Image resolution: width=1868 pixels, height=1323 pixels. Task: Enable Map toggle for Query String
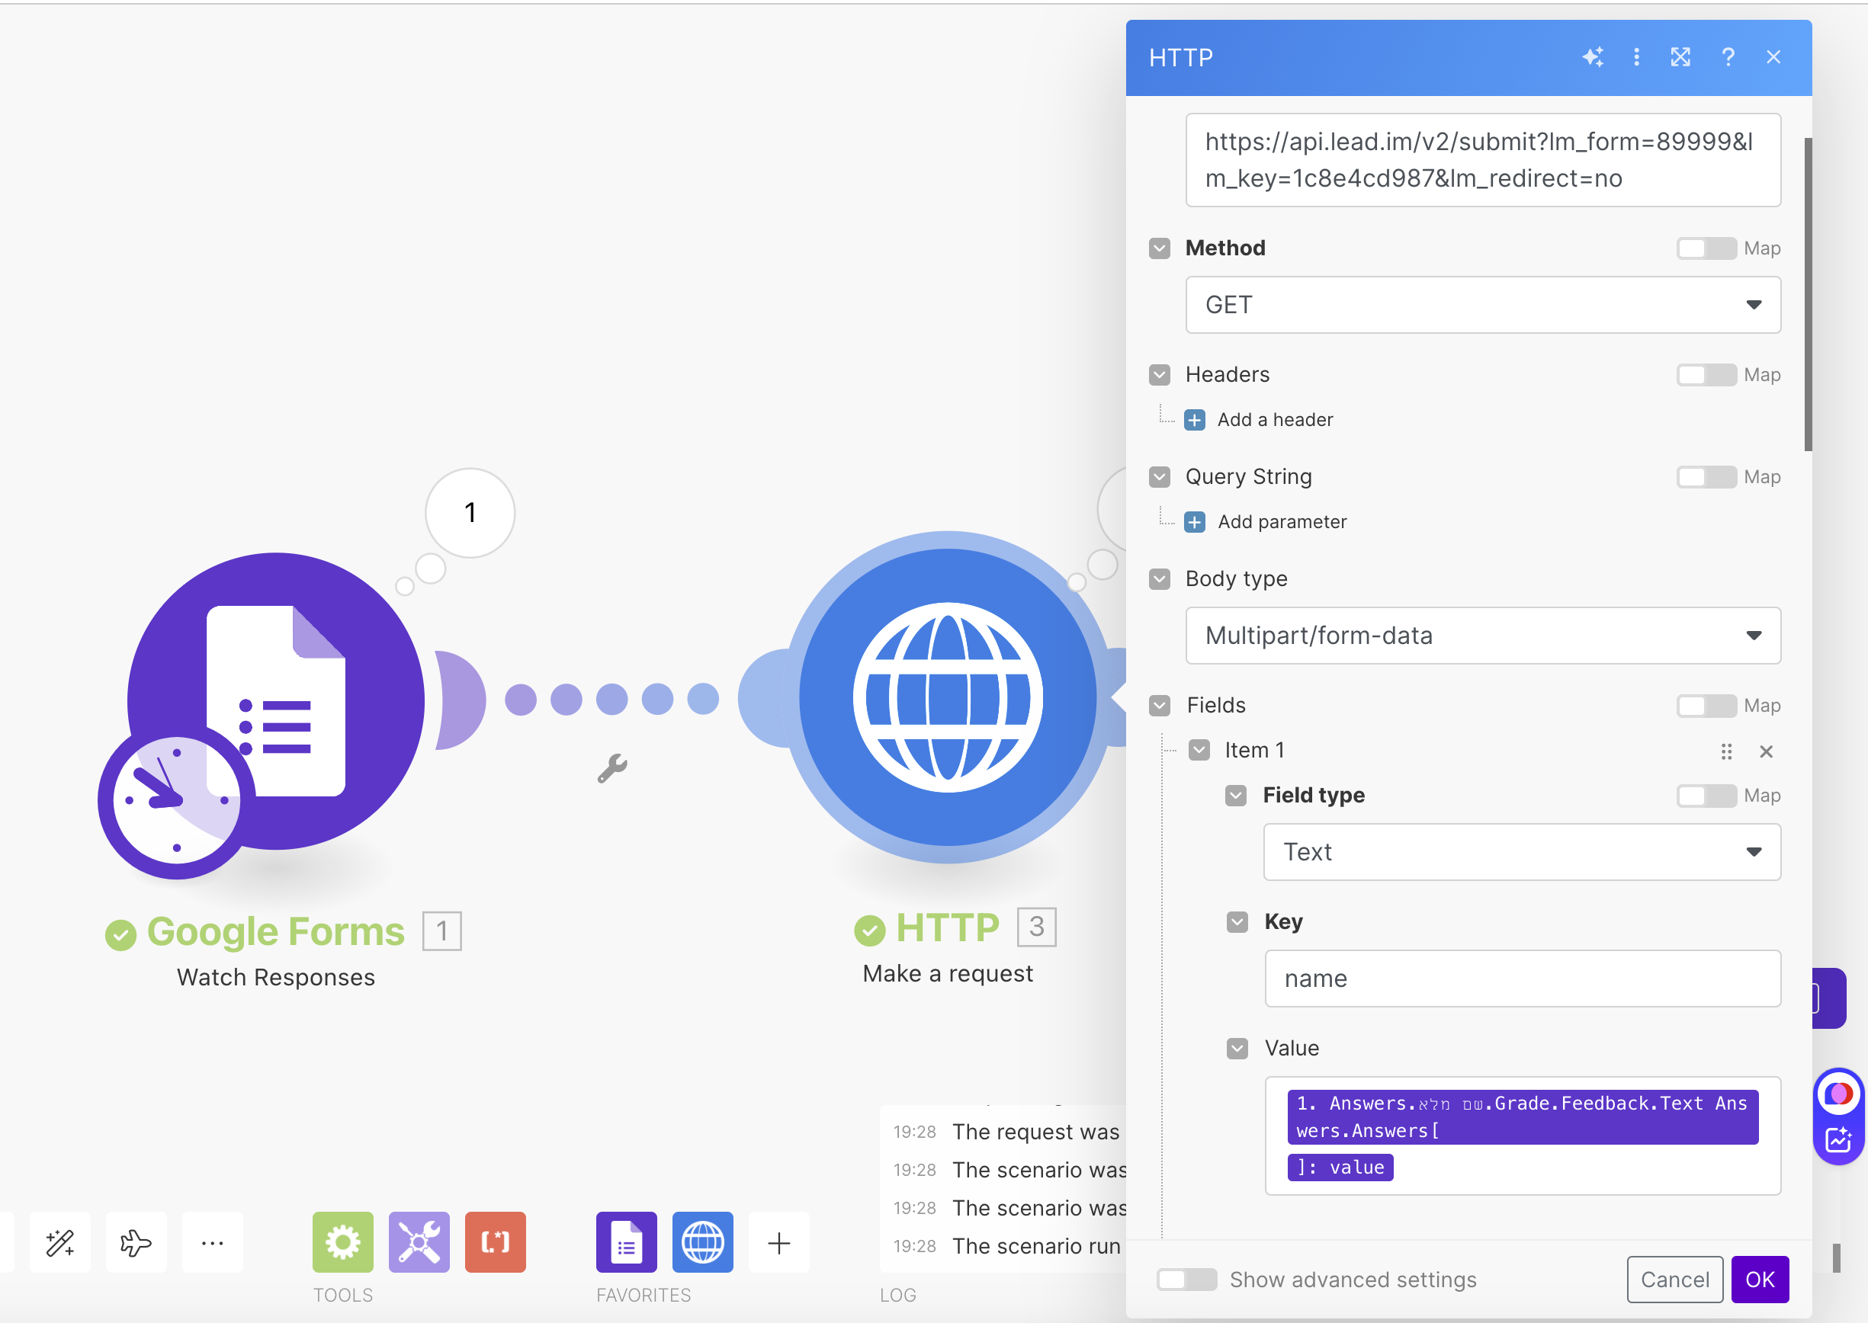pyautogui.click(x=1705, y=477)
